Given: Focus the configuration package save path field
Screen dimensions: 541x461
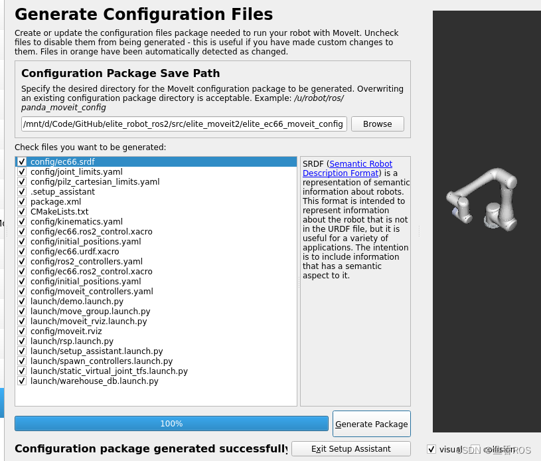Looking at the screenshot, I should tap(184, 124).
